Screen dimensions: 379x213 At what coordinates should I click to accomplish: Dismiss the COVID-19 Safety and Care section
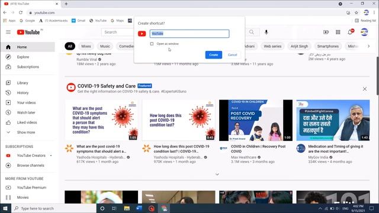(x=365, y=89)
